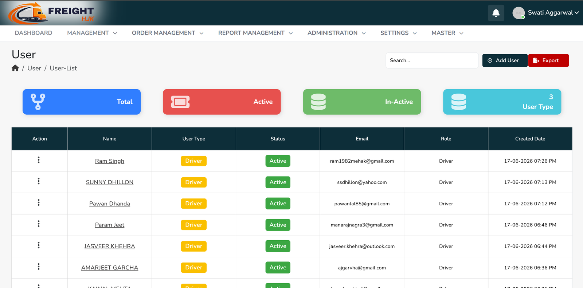The image size is (583, 288).
Task: Open three-dot actions for SUNNY DHILLON
Action: (x=39, y=181)
